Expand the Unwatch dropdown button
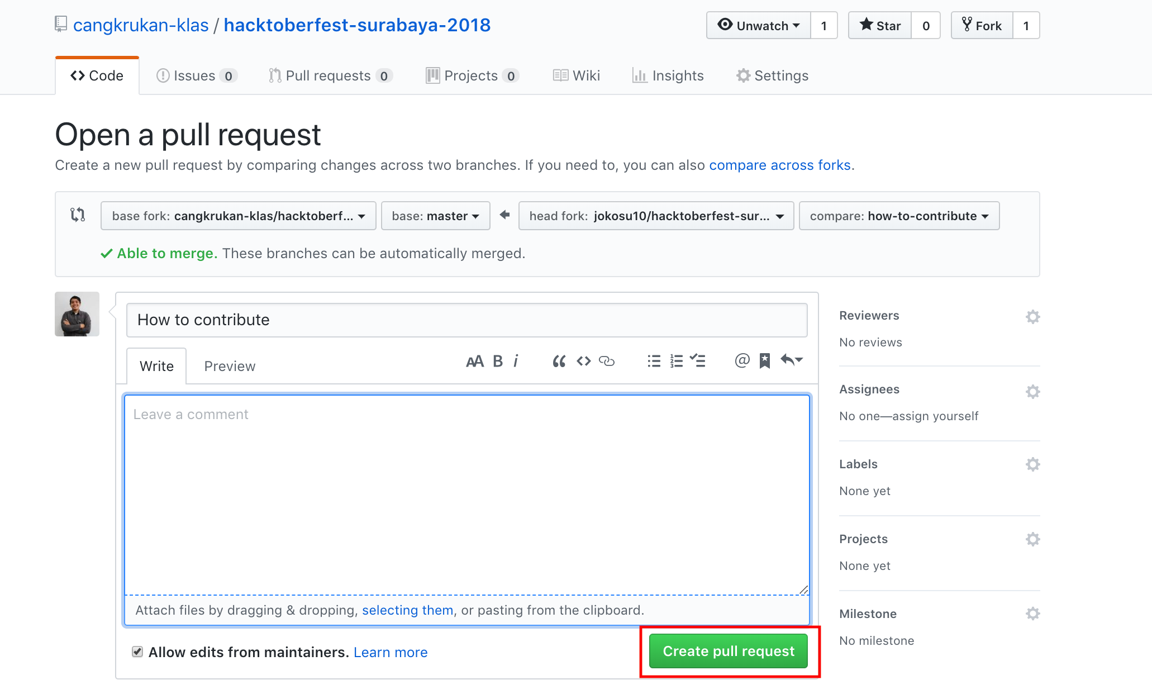This screenshot has height=694, width=1152. [x=759, y=26]
